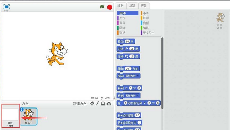Expand 鼠标指针 dropdown in 面向 block
This screenshot has height=130, width=230.
pos(138,76)
